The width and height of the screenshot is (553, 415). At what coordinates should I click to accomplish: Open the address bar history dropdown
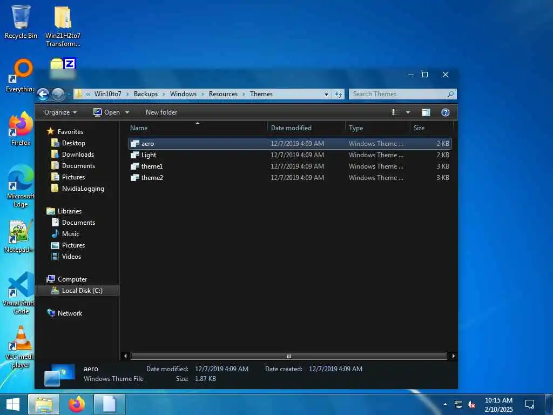326,94
